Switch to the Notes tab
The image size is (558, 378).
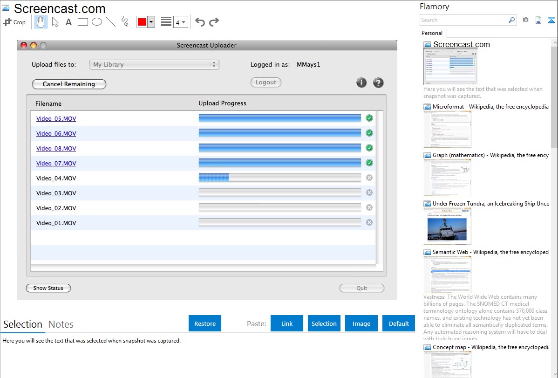(x=61, y=324)
